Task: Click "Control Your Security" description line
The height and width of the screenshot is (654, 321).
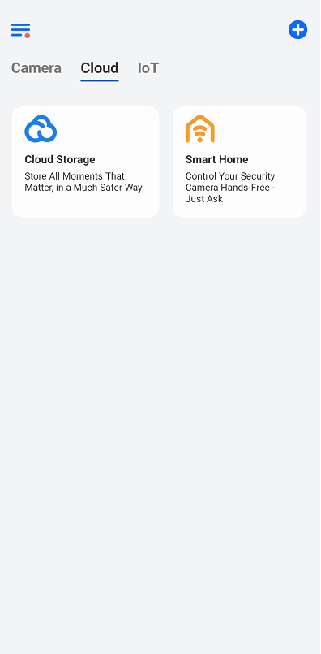Action: pos(230,176)
